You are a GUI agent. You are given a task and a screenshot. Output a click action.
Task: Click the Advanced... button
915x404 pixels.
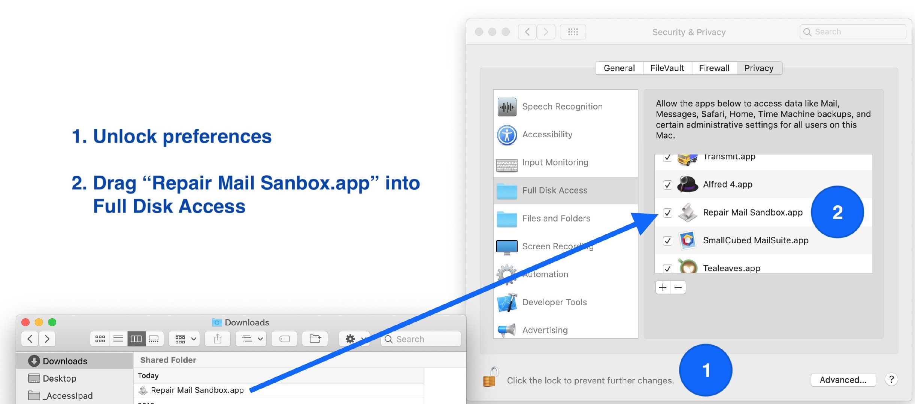[843, 380]
